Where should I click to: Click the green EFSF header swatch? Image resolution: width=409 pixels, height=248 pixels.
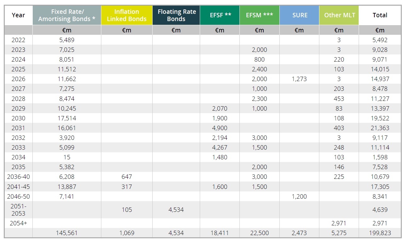219,15
